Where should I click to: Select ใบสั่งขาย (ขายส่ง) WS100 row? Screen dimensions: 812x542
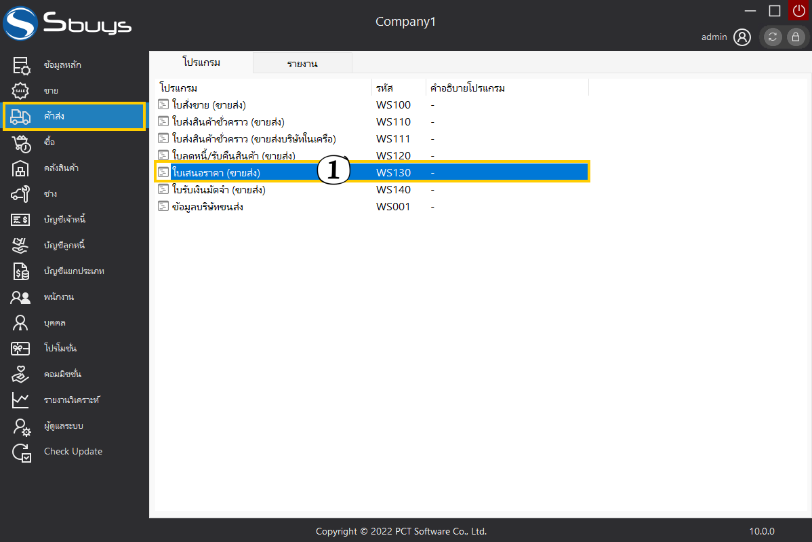point(209,105)
